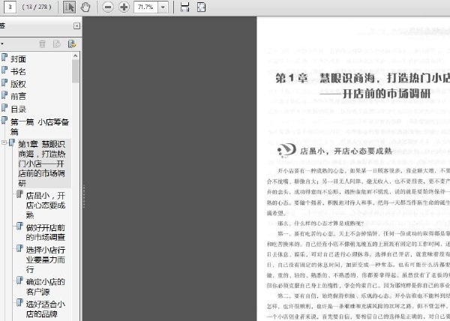
Task: Collapse the 第1章 bookmark tree node
Action: (4, 142)
